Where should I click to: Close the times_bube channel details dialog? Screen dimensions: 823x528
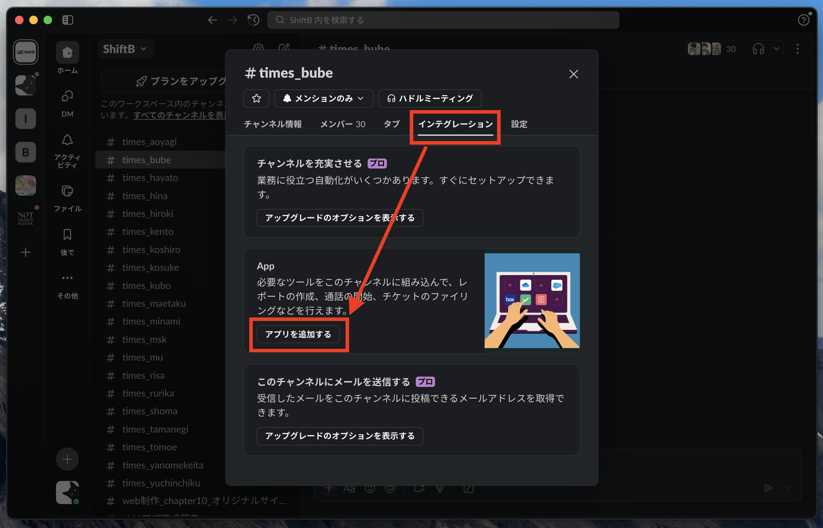(573, 74)
